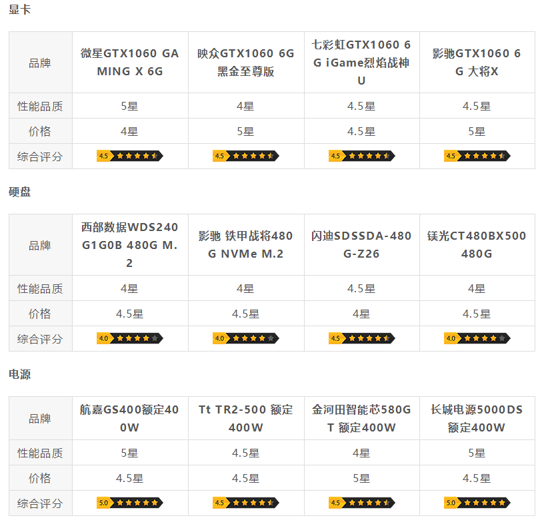The image size is (542, 520).
Task: Click 4.5星 performance value for 七彩虹GTX1060
Action: tap(361, 106)
